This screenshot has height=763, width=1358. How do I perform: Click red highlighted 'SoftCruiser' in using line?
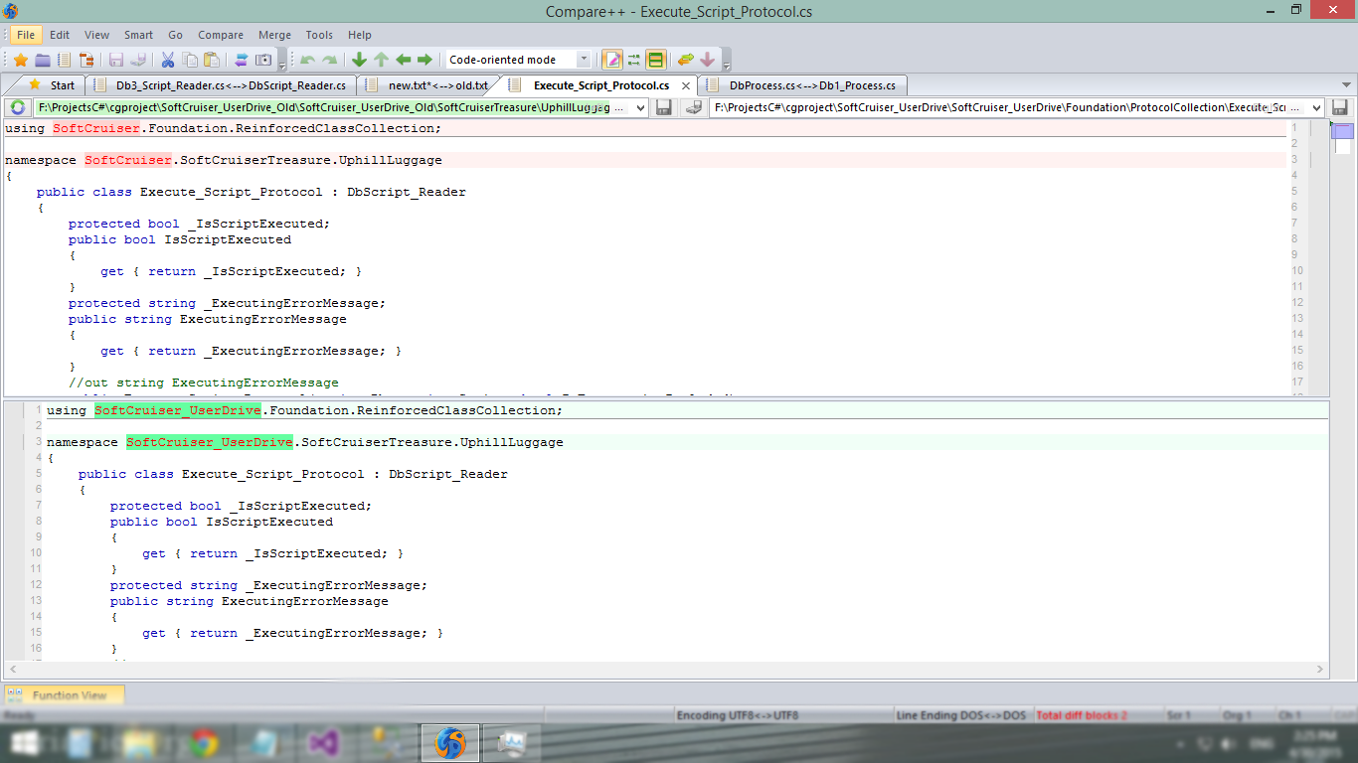[x=96, y=128]
